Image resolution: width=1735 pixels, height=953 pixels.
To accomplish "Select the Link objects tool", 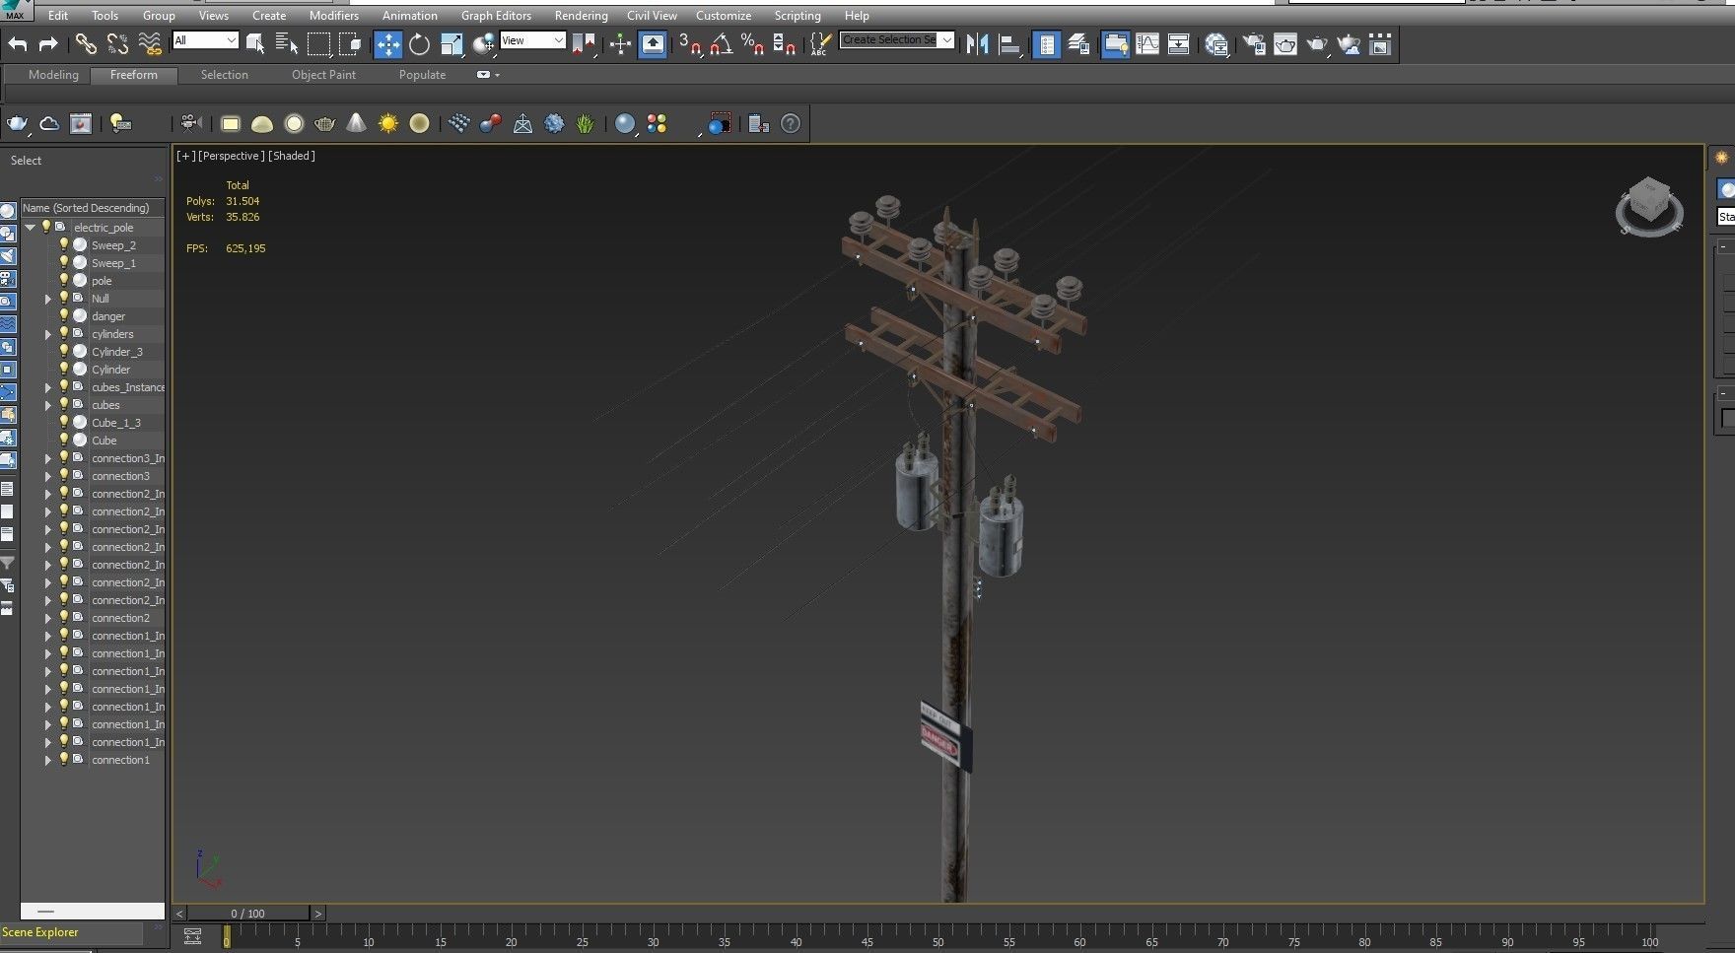I will (x=86, y=43).
